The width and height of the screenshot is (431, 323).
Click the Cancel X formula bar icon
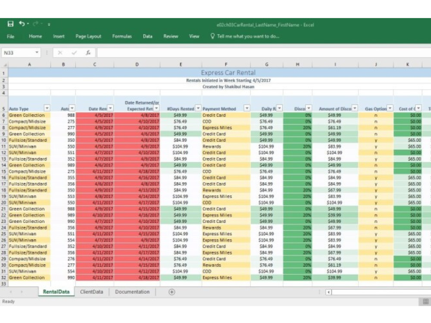(60, 53)
